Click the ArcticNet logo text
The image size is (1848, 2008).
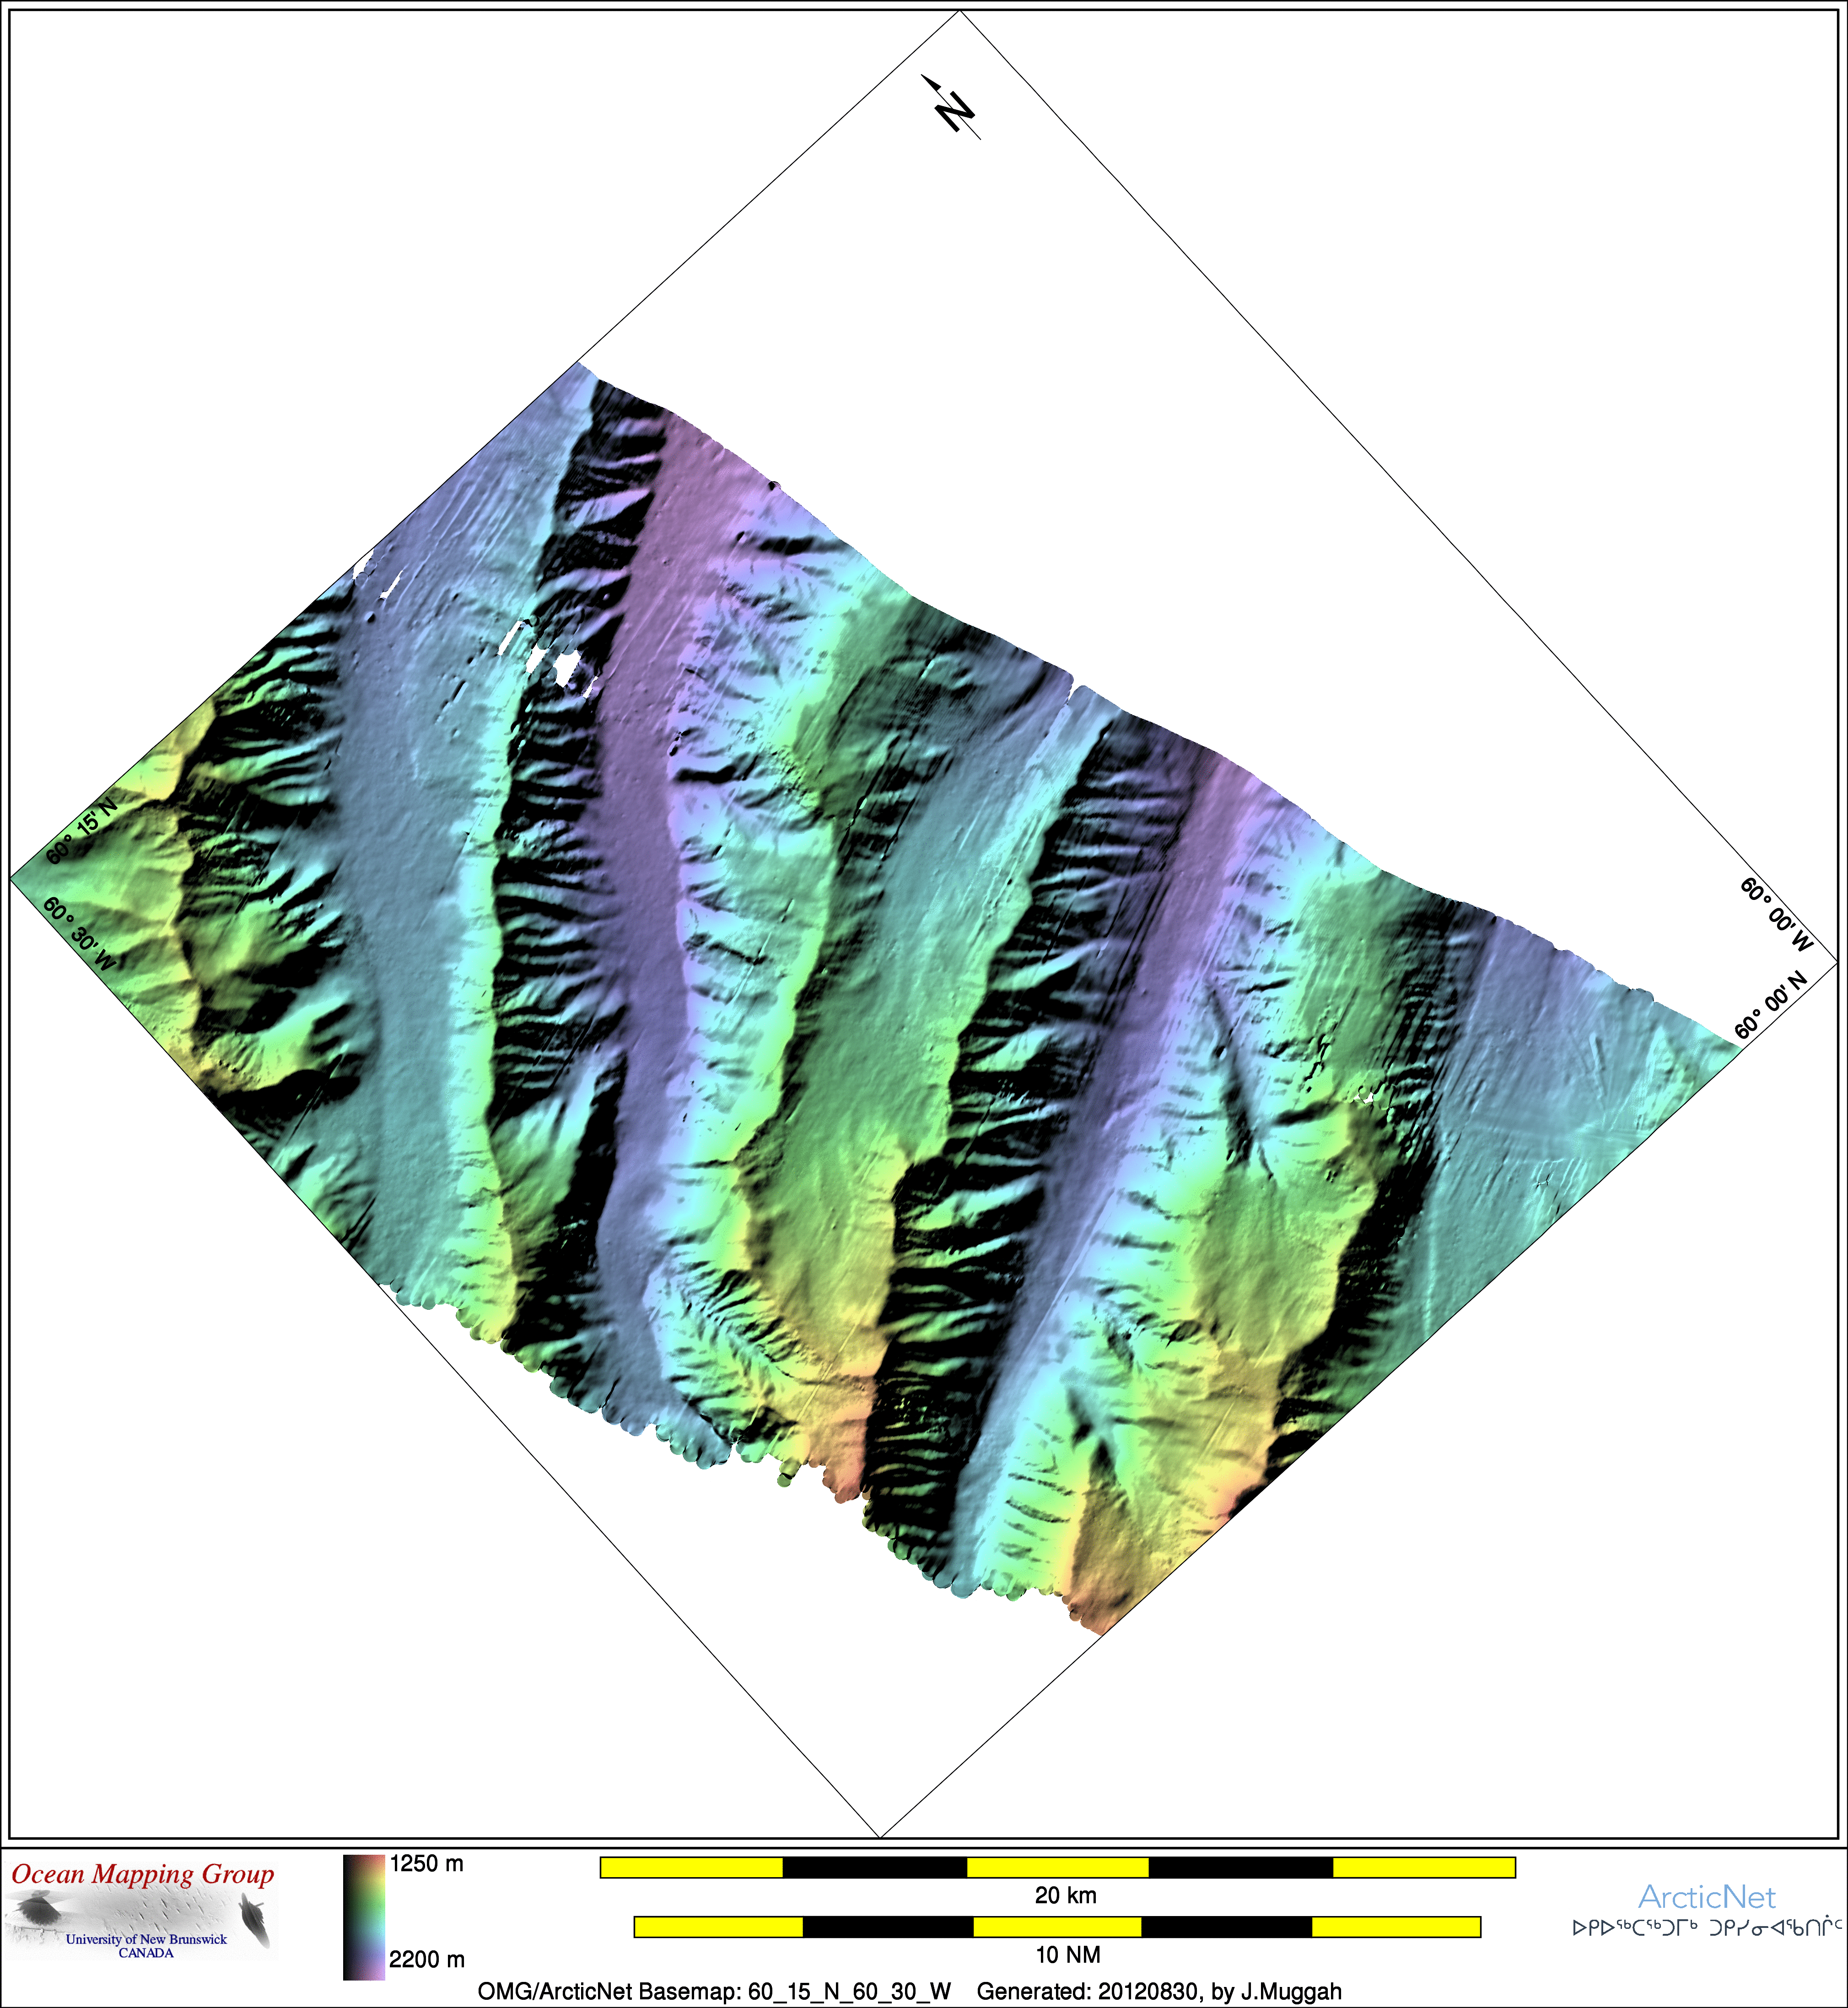1706,1896
